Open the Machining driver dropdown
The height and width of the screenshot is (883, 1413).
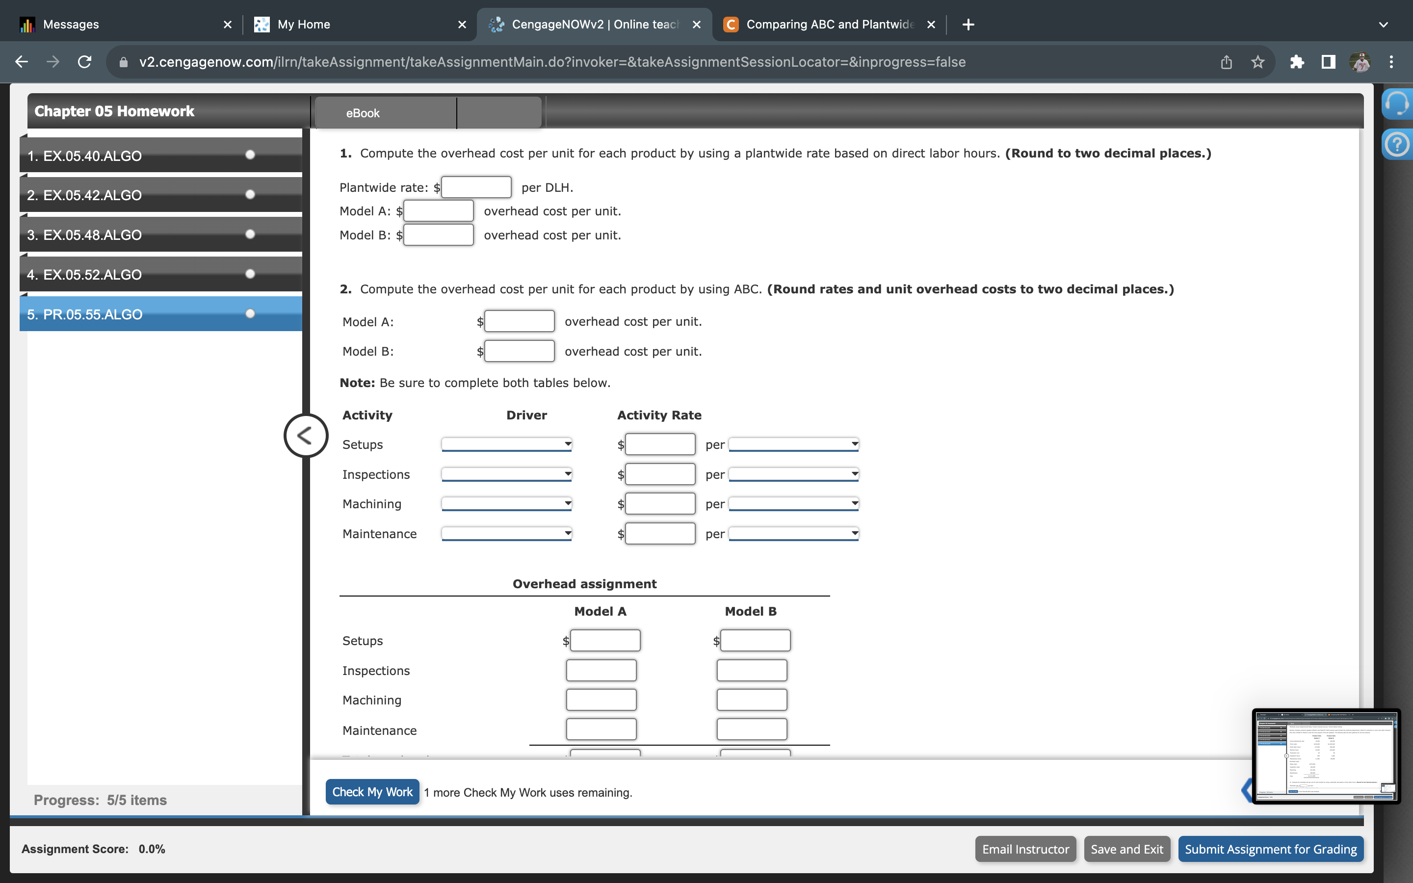tap(506, 503)
